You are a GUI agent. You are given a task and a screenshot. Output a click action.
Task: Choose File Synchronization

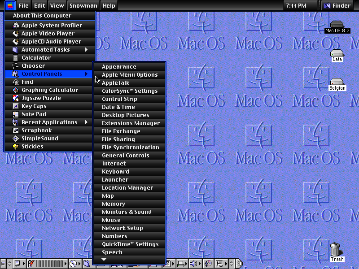pos(129,148)
